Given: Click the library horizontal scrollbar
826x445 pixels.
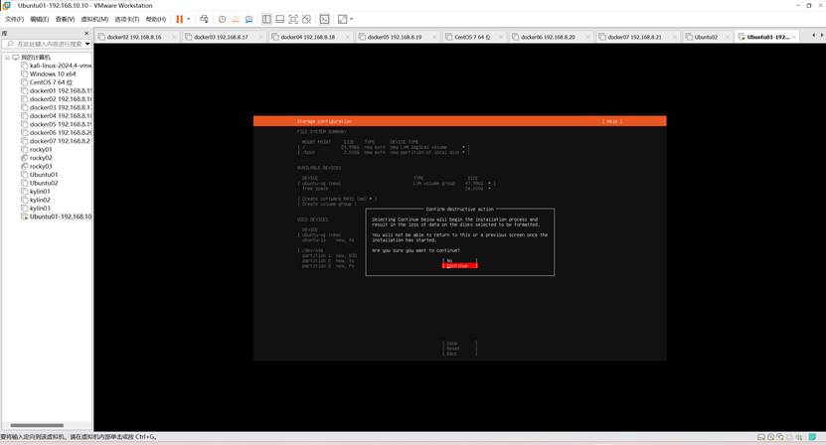Looking at the screenshot, I should click(x=37, y=425).
